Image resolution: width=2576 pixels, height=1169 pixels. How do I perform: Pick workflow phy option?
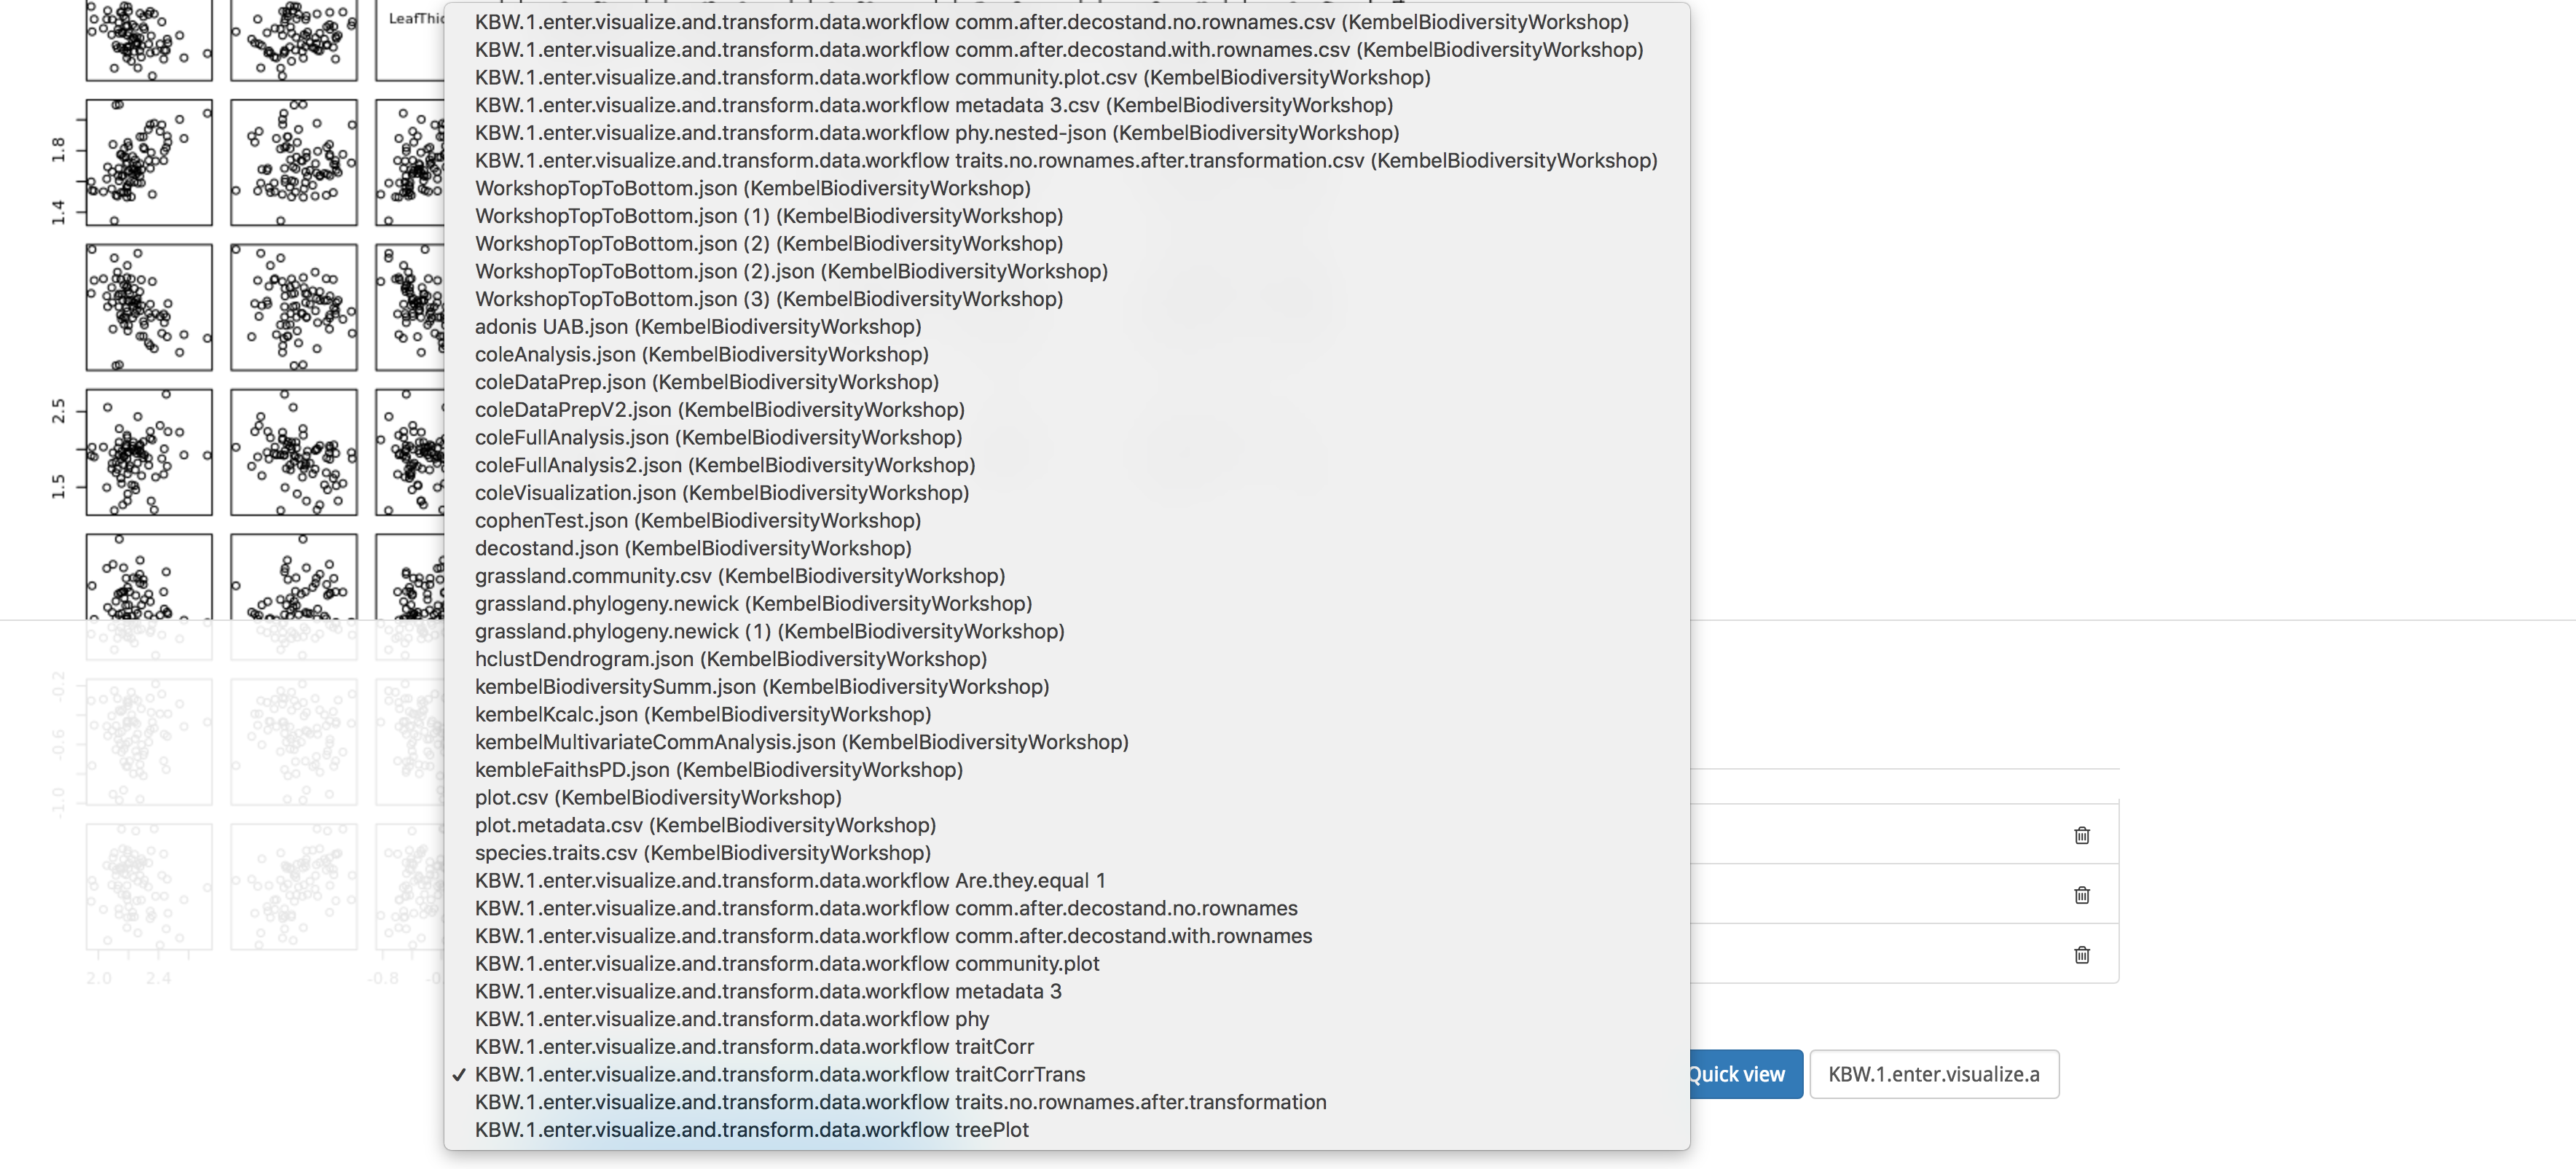(1066, 1019)
